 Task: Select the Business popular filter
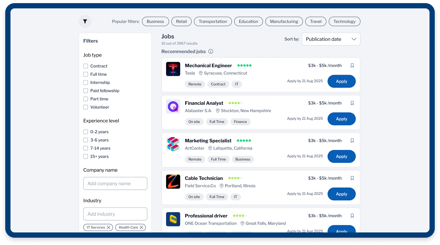(x=155, y=21)
